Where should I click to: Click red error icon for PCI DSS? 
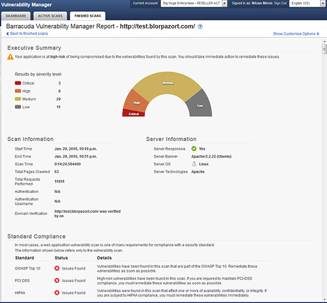tap(56, 280)
